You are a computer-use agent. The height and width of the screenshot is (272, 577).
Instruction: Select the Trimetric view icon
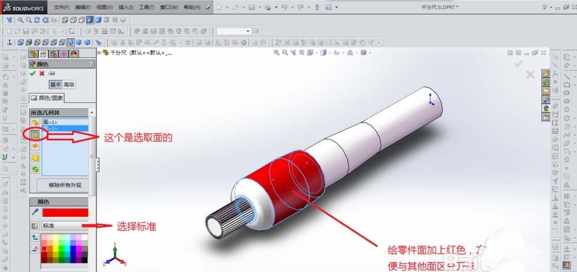(x=79, y=42)
